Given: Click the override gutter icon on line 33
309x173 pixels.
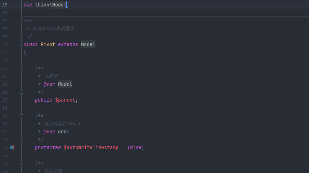Looking at the screenshot, I should pos(12,147).
